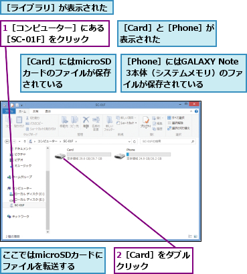The height and width of the screenshot is (274, 247).
Task: Click the Quick Access new folder icon
Action: (17, 105)
